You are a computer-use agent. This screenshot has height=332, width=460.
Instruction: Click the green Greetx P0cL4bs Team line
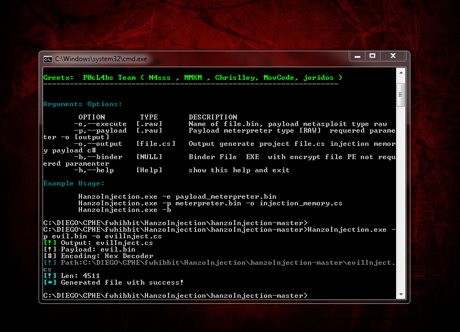[193, 78]
